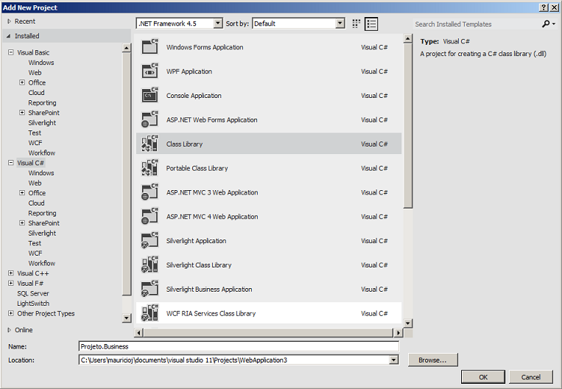Select LightSwitch in the tree
Screen dimensions: 562x389
pyautogui.click(x=33, y=304)
